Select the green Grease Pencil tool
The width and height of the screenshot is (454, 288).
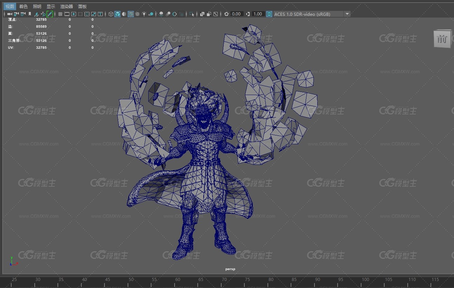[x=49, y=14]
